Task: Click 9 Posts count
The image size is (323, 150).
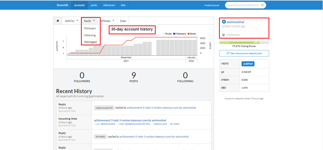Action: pos(133,77)
